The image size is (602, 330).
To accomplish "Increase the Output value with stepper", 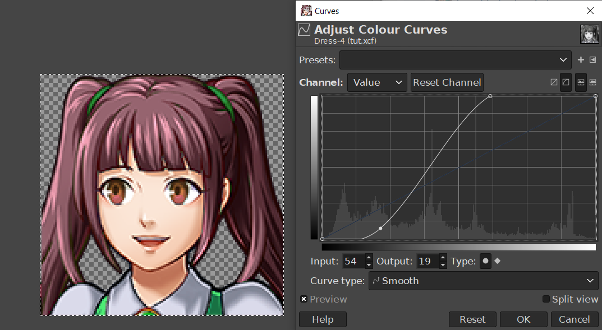I will pyautogui.click(x=443, y=258).
